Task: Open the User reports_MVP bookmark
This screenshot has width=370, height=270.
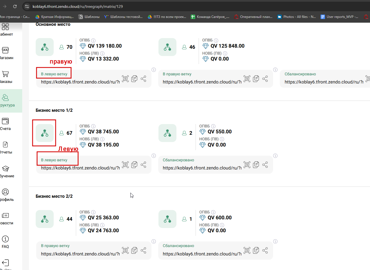Action: (339, 17)
